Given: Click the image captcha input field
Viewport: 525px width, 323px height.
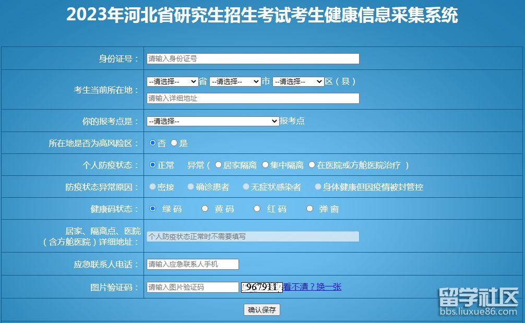Looking at the screenshot, I should pyautogui.click(x=193, y=287).
